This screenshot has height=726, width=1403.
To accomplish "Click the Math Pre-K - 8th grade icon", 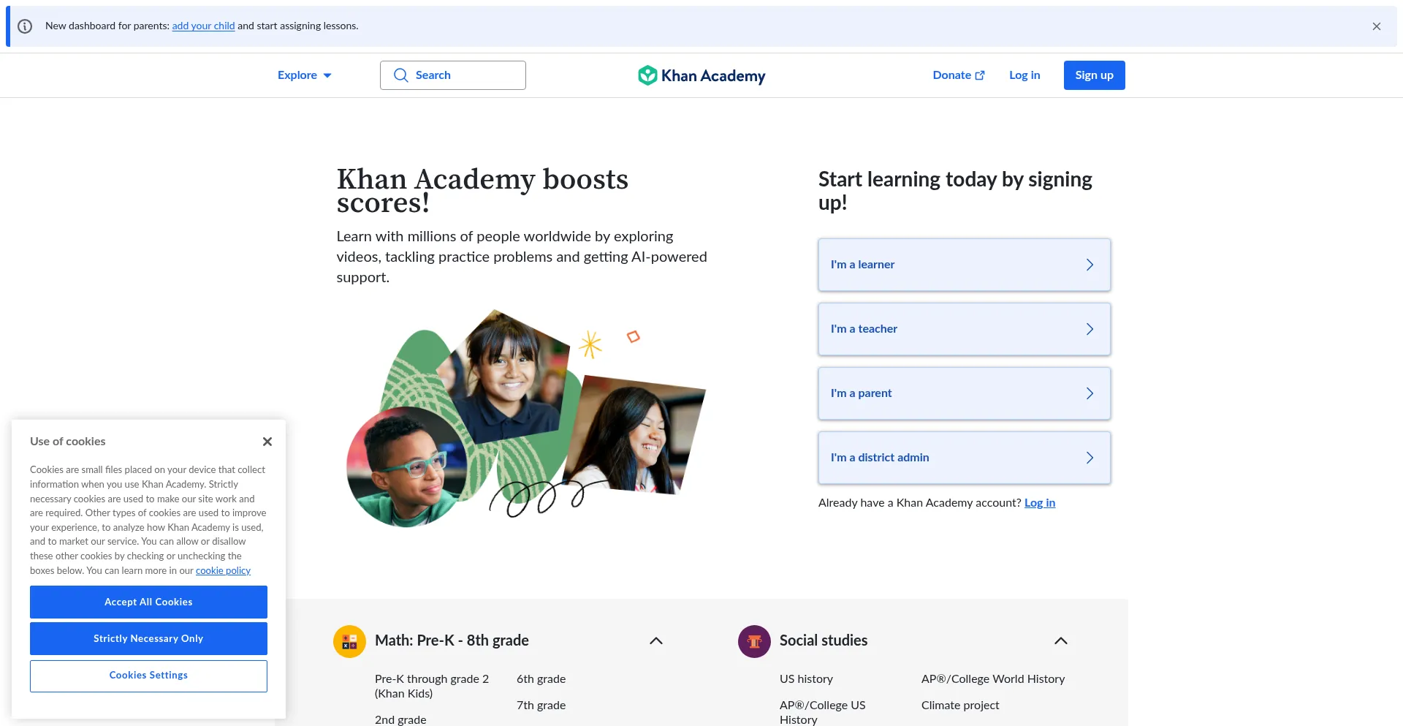I will point(349,641).
